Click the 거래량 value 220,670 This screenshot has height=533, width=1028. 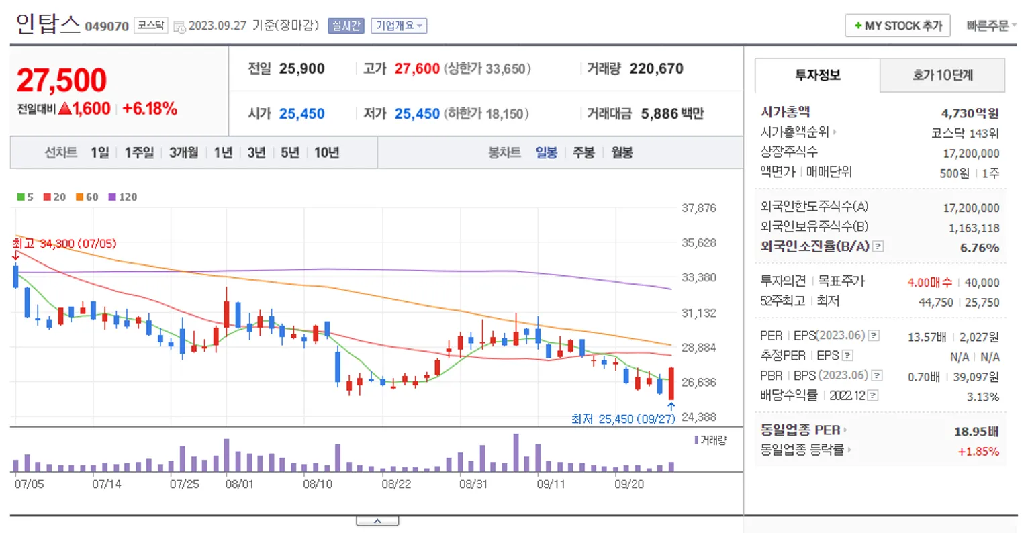656,68
